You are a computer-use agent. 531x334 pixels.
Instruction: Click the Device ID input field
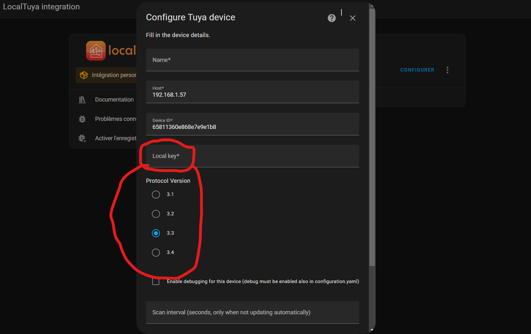pyautogui.click(x=252, y=124)
